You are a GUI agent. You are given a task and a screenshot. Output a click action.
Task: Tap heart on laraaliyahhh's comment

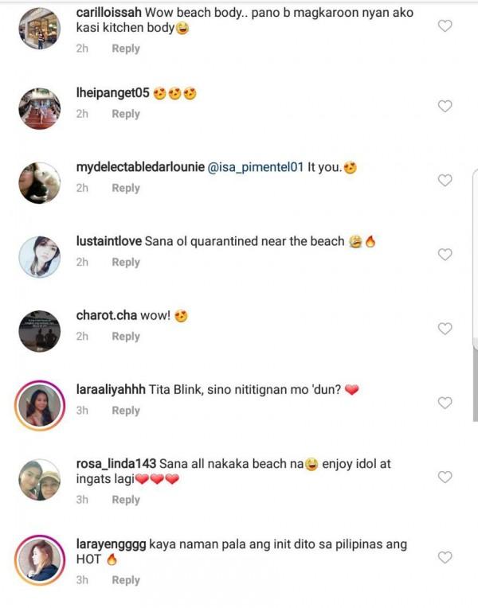tap(445, 403)
